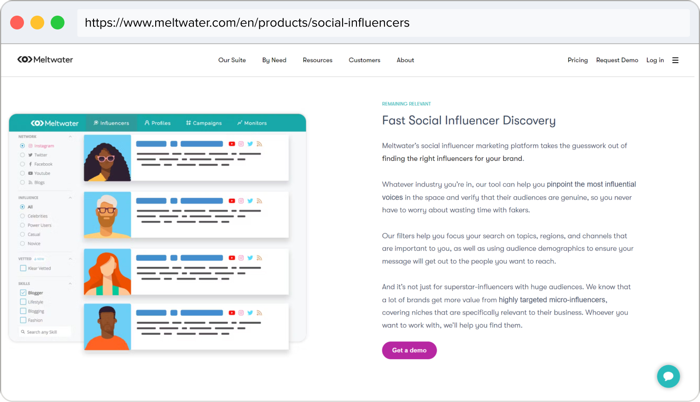Click the yellow macOS minimize dot
The image size is (700, 402).
coord(37,23)
